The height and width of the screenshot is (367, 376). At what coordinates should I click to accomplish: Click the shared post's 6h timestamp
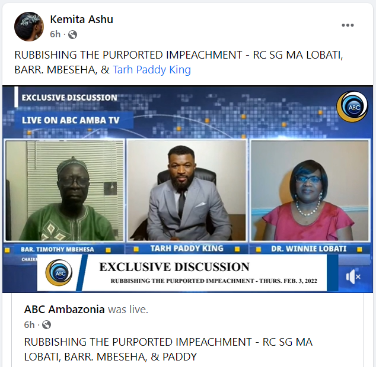coord(29,325)
